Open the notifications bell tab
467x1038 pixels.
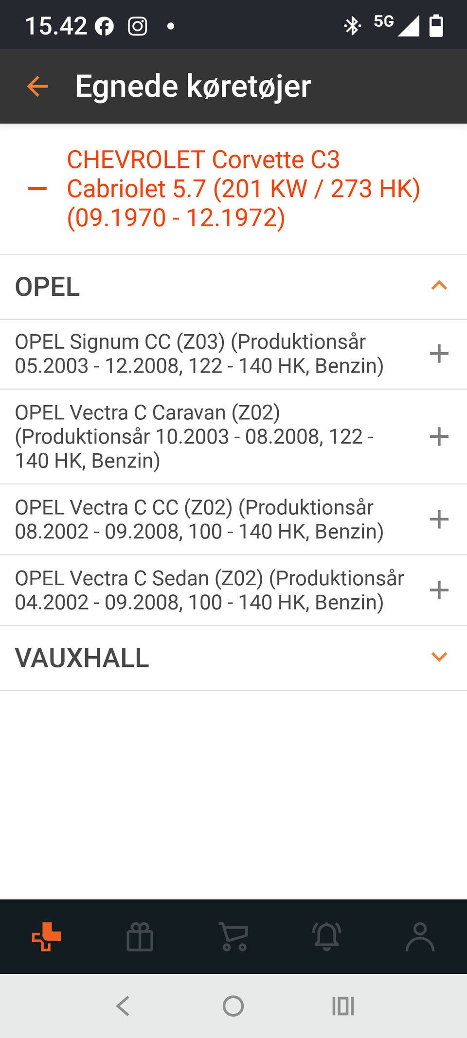click(327, 936)
